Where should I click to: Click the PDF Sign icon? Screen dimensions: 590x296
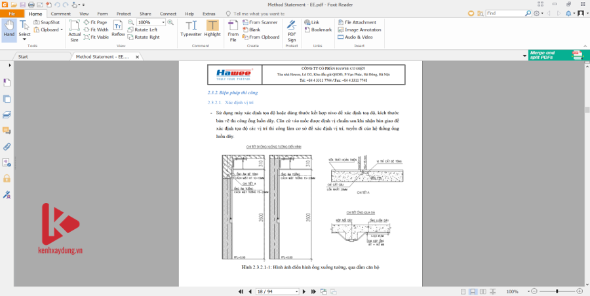[292, 30]
